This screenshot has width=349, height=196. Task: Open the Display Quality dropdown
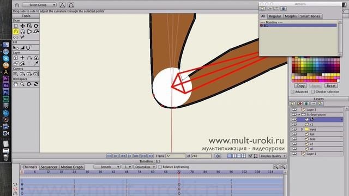[x=273, y=156]
